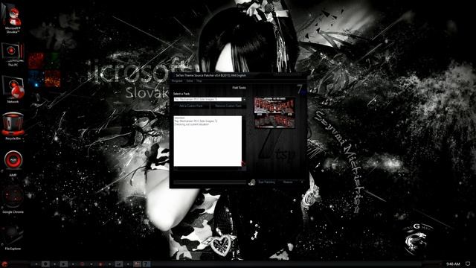Click the SeTen Theme Source Patcher title bar
This screenshot has height=268, width=476.
pyautogui.click(x=238, y=75)
